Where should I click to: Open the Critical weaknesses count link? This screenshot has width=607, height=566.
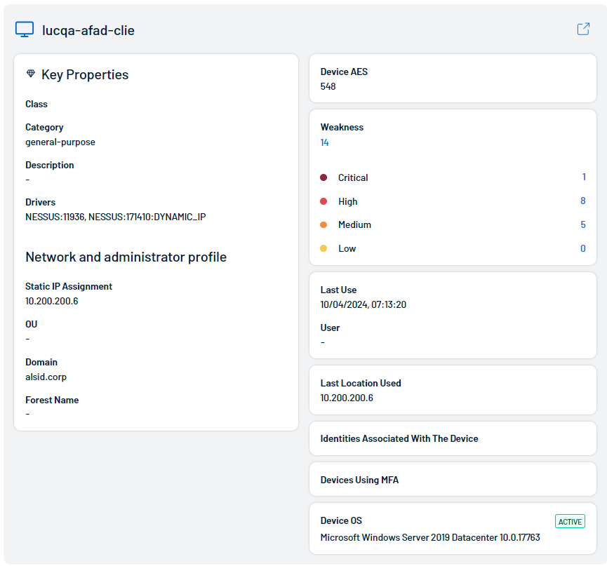pyautogui.click(x=584, y=177)
